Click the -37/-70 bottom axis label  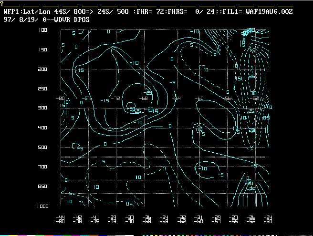click(x=129, y=219)
